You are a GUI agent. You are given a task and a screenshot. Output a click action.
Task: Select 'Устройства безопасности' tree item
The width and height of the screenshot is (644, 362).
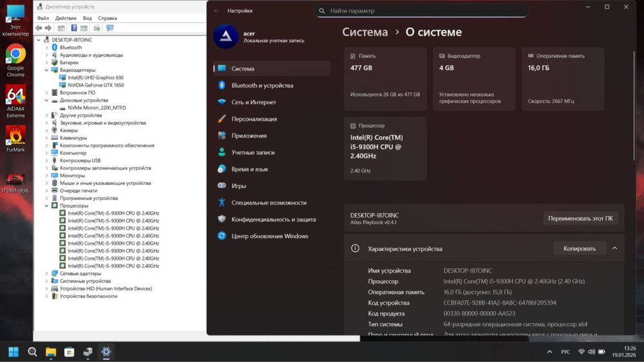pyautogui.click(x=88, y=296)
